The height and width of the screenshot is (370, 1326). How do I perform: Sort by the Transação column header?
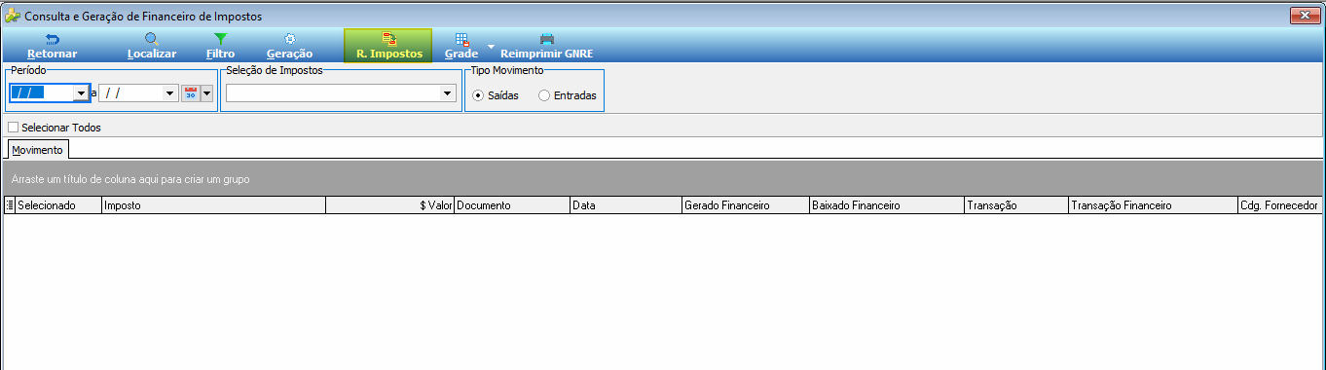pos(1015,205)
